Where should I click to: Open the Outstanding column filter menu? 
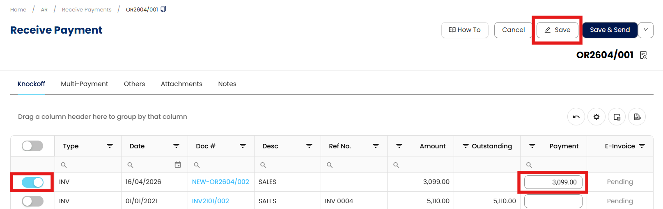click(x=466, y=146)
